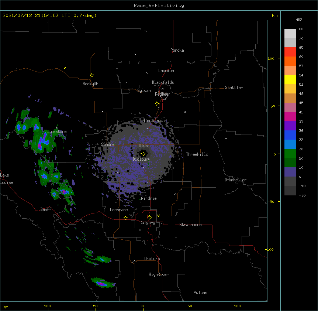Click the ThreeHills label

(x=197, y=154)
